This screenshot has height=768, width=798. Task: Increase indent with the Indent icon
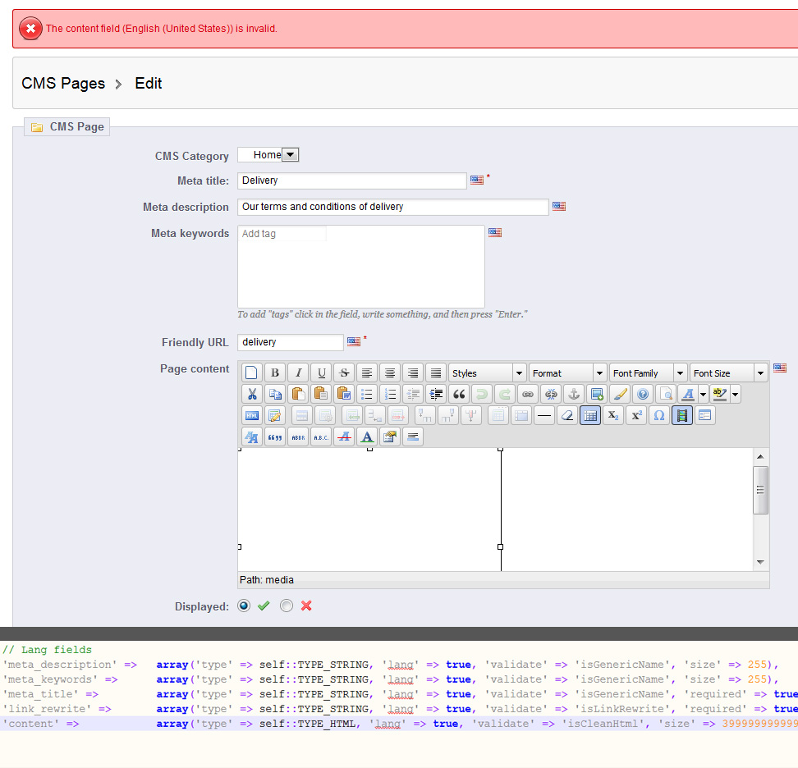coord(436,394)
